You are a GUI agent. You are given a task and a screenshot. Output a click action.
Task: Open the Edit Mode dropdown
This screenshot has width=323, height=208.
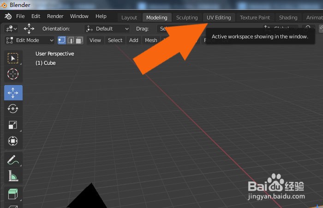30,40
